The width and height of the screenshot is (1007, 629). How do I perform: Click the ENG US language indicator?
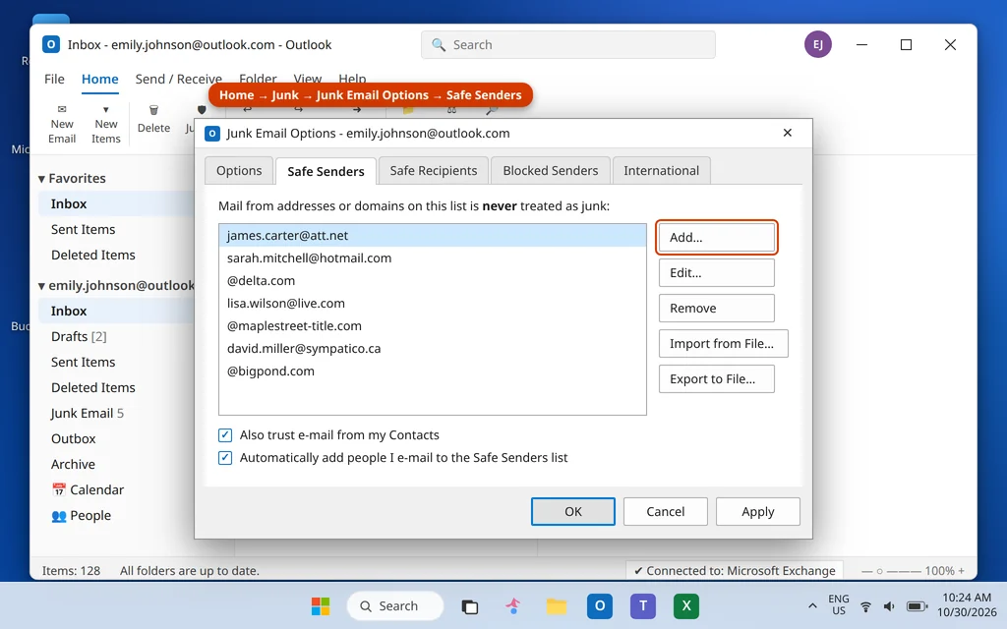click(x=838, y=605)
